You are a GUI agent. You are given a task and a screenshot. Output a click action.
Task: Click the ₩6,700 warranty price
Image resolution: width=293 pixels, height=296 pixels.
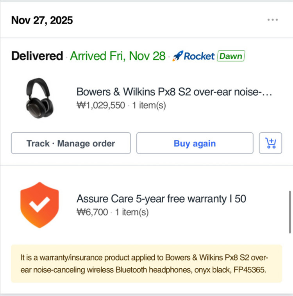point(92,213)
